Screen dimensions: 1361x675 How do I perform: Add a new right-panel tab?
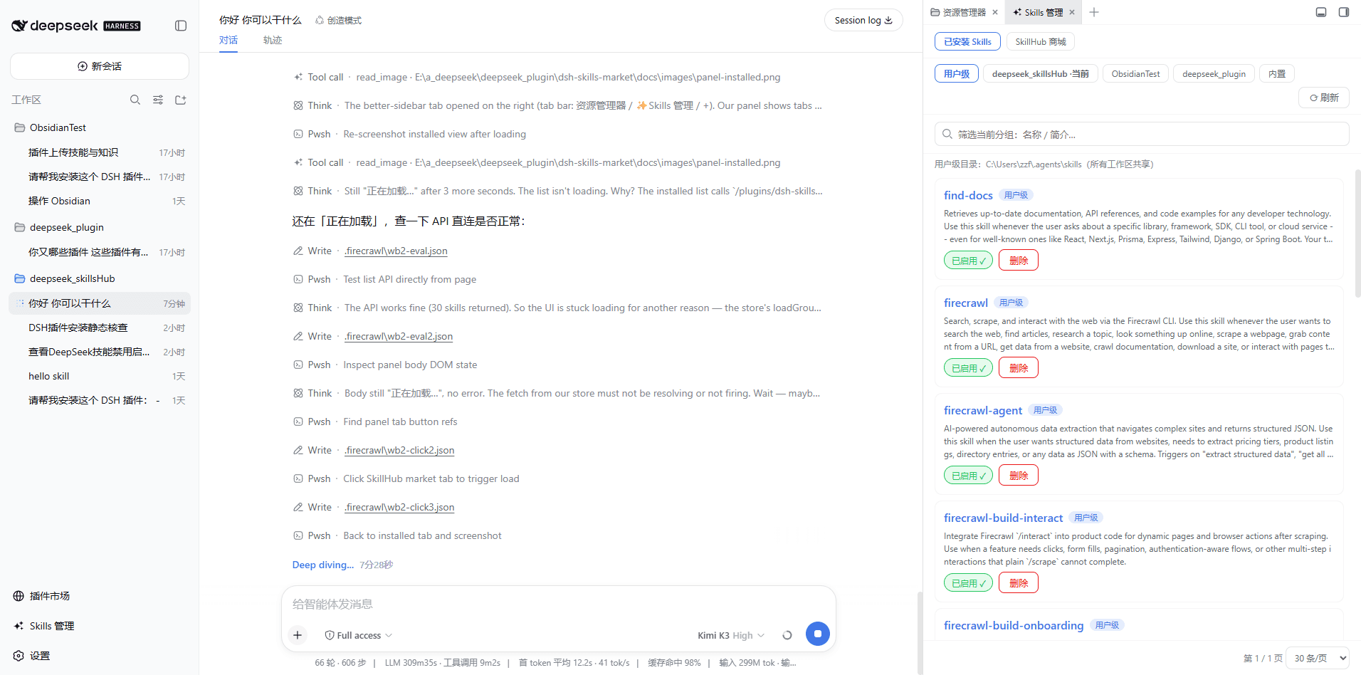[1094, 12]
